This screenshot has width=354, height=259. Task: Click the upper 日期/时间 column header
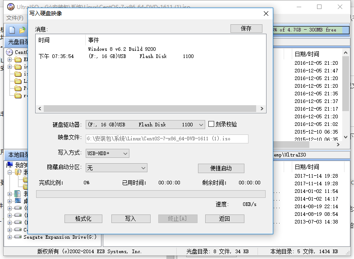[307, 54]
